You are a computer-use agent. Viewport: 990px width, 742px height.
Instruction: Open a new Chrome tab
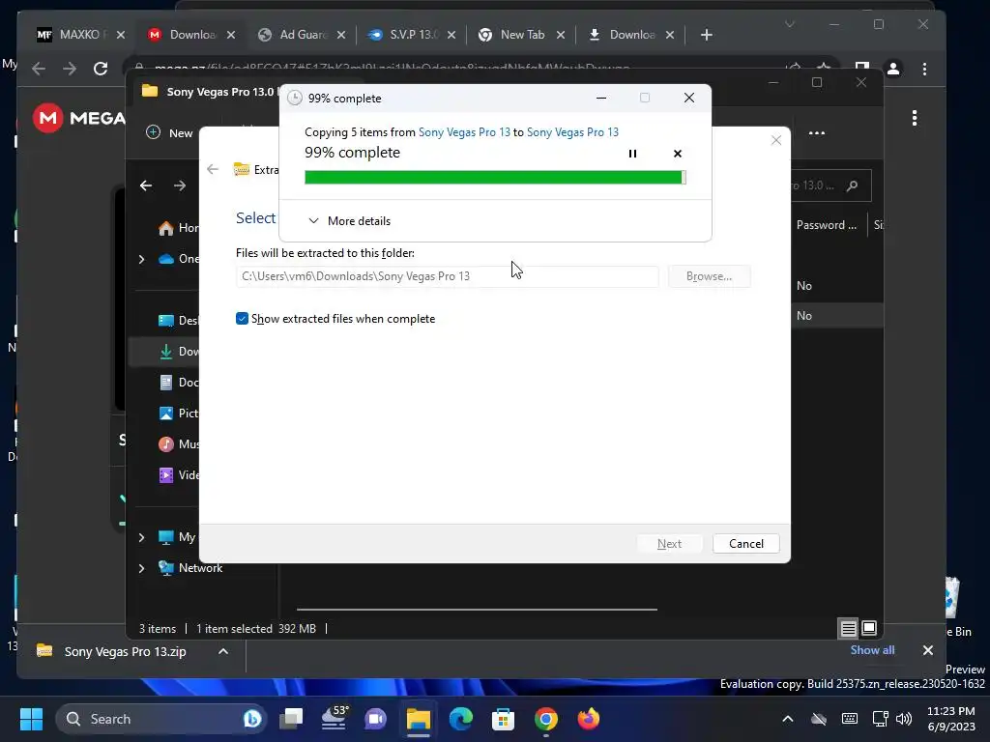coord(707,35)
